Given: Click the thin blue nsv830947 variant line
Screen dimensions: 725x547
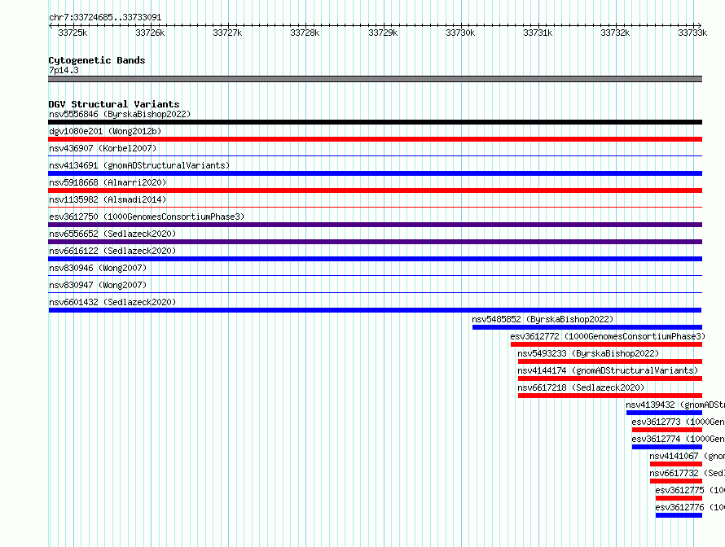Looking at the screenshot, I should coord(375,293).
